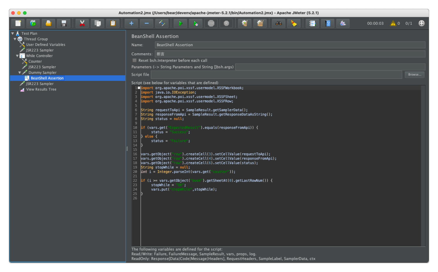Open log viewer via warning triangle
Viewport: 438px width, 272px height.
pos(393,23)
